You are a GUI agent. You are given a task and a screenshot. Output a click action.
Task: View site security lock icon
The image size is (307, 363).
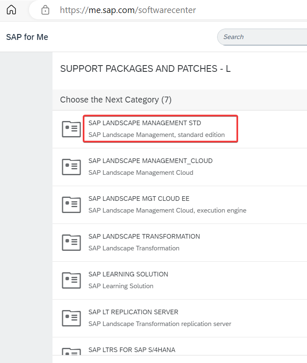click(45, 10)
